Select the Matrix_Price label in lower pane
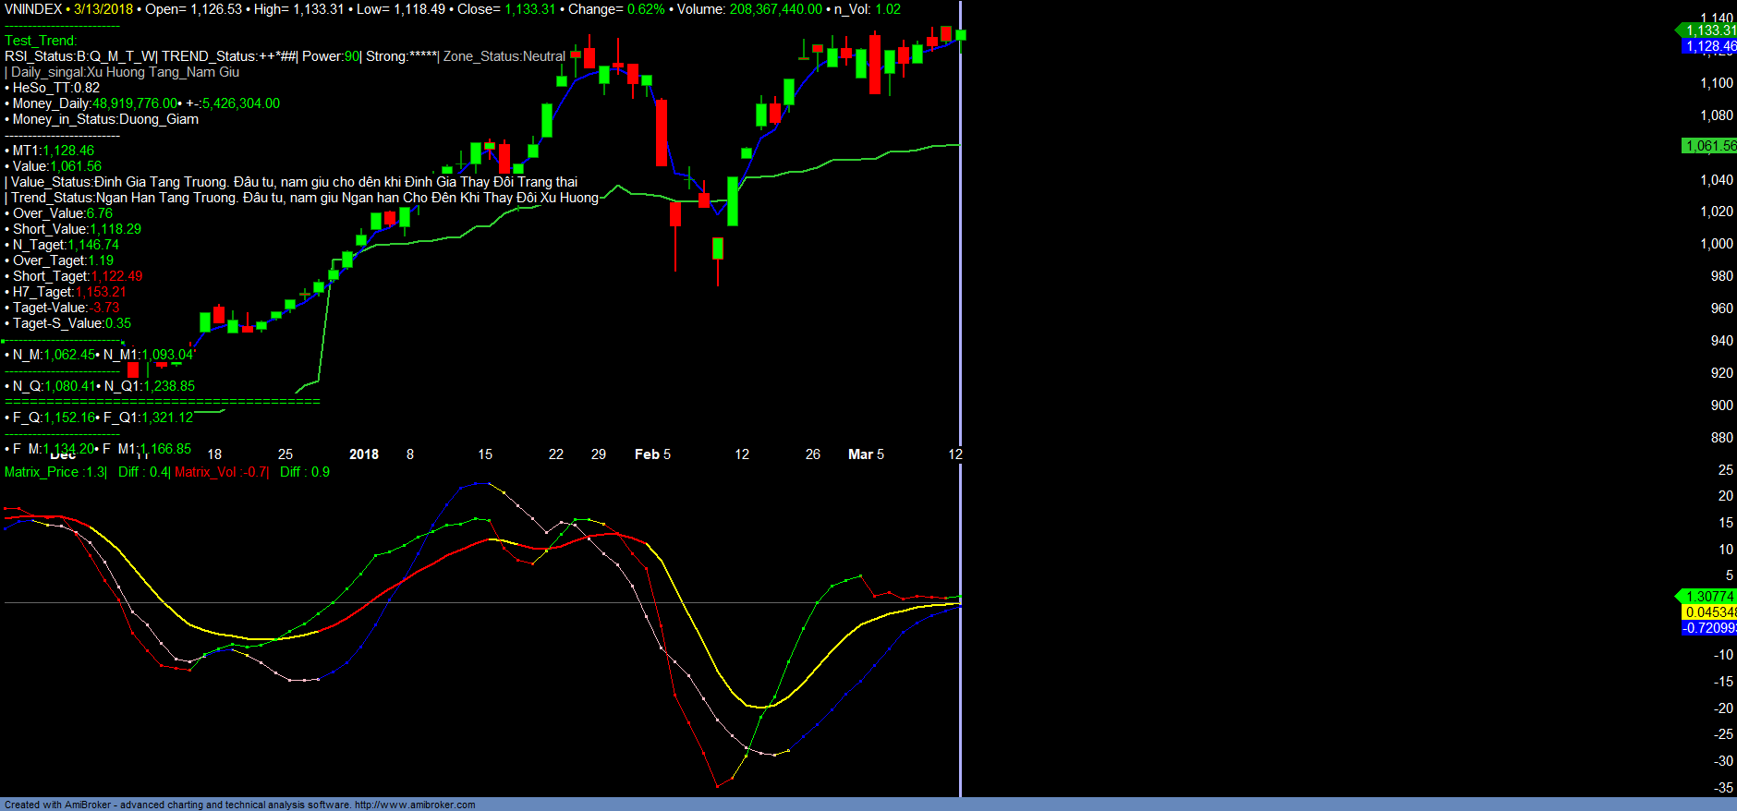The image size is (1737, 811). click(x=55, y=472)
